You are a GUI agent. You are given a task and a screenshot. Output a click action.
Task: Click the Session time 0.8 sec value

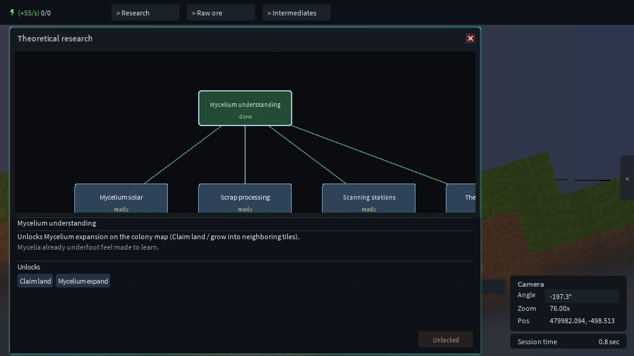(x=609, y=342)
